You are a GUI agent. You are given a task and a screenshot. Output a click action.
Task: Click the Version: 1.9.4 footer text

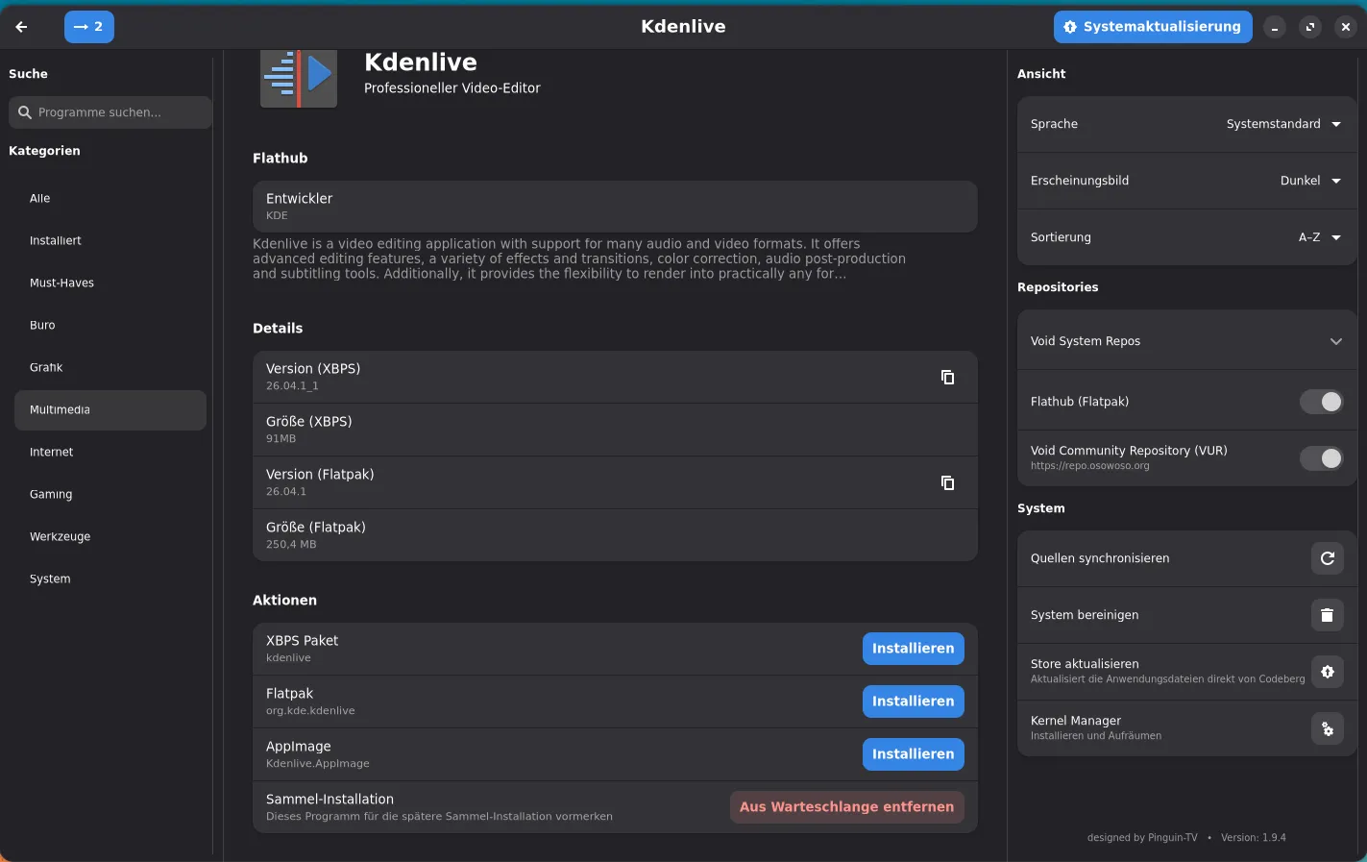1254,838
